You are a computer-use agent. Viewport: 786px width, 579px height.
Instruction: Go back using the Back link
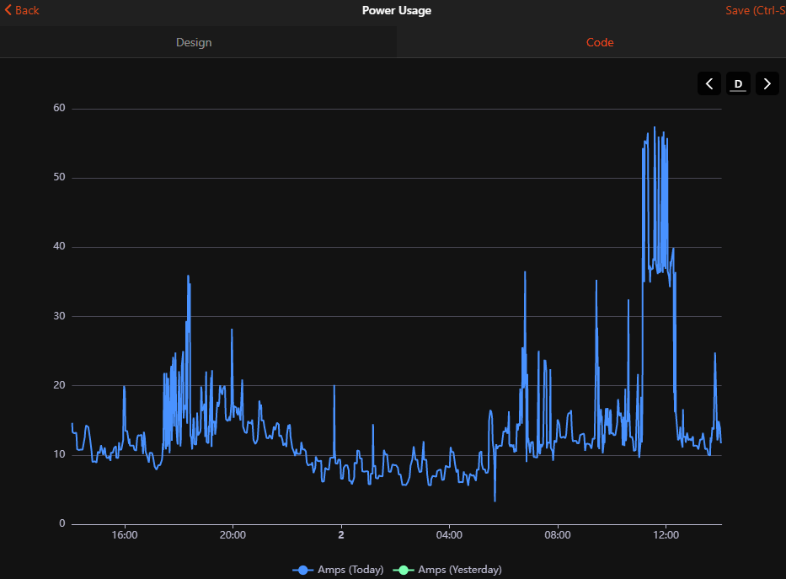pyautogui.click(x=22, y=10)
